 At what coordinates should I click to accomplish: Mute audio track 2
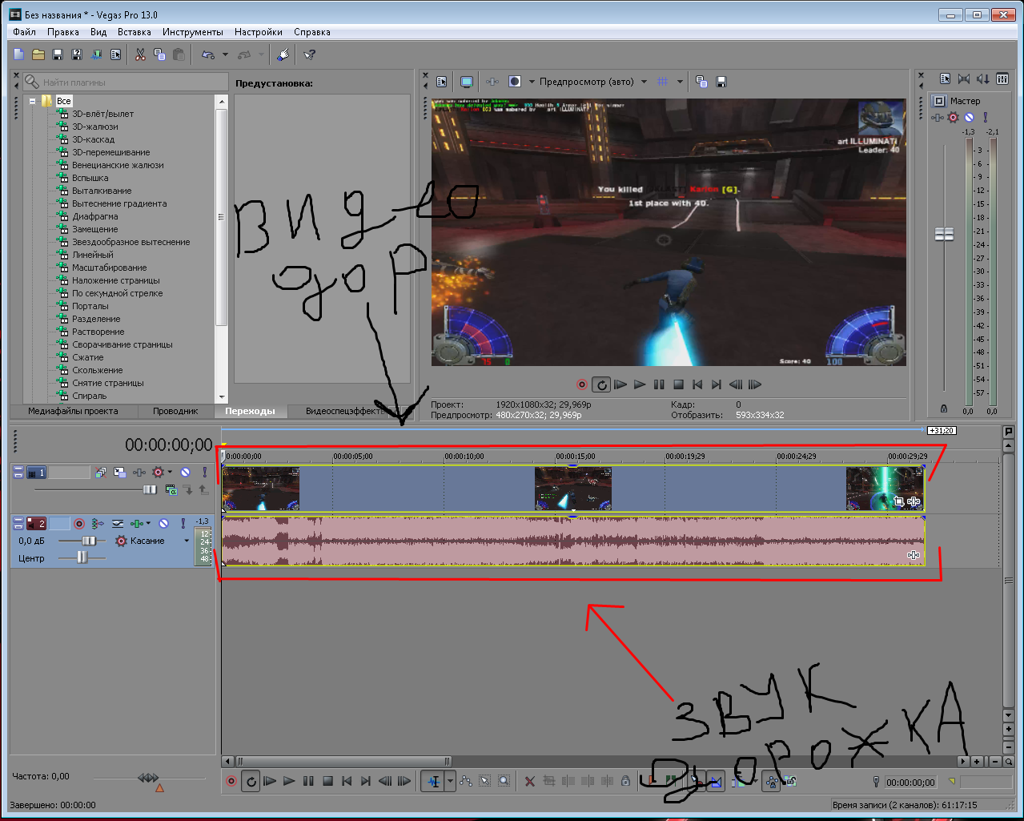pyautogui.click(x=163, y=524)
